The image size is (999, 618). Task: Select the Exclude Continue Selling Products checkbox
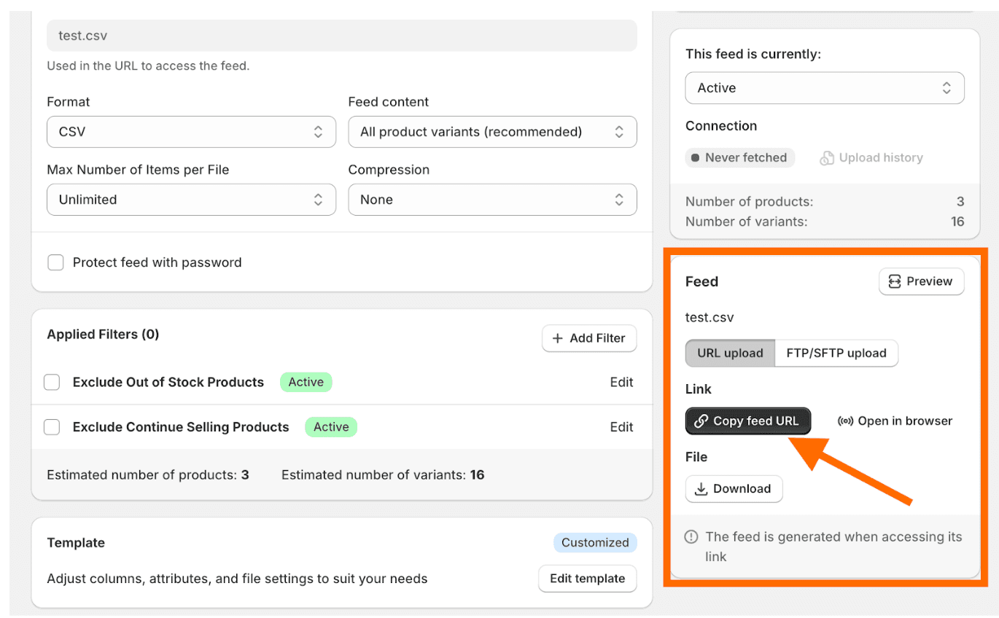(52, 427)
